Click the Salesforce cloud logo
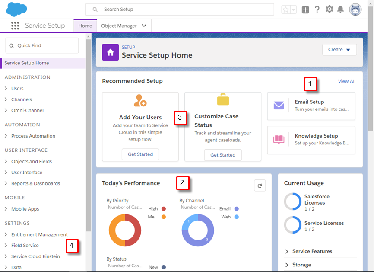The height and width of the screenshot is (272, 374). tap(16, 10)
